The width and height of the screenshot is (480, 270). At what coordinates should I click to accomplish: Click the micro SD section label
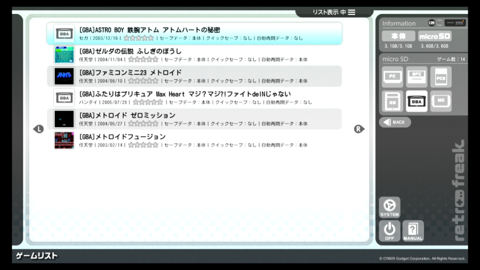pos(395,59)
